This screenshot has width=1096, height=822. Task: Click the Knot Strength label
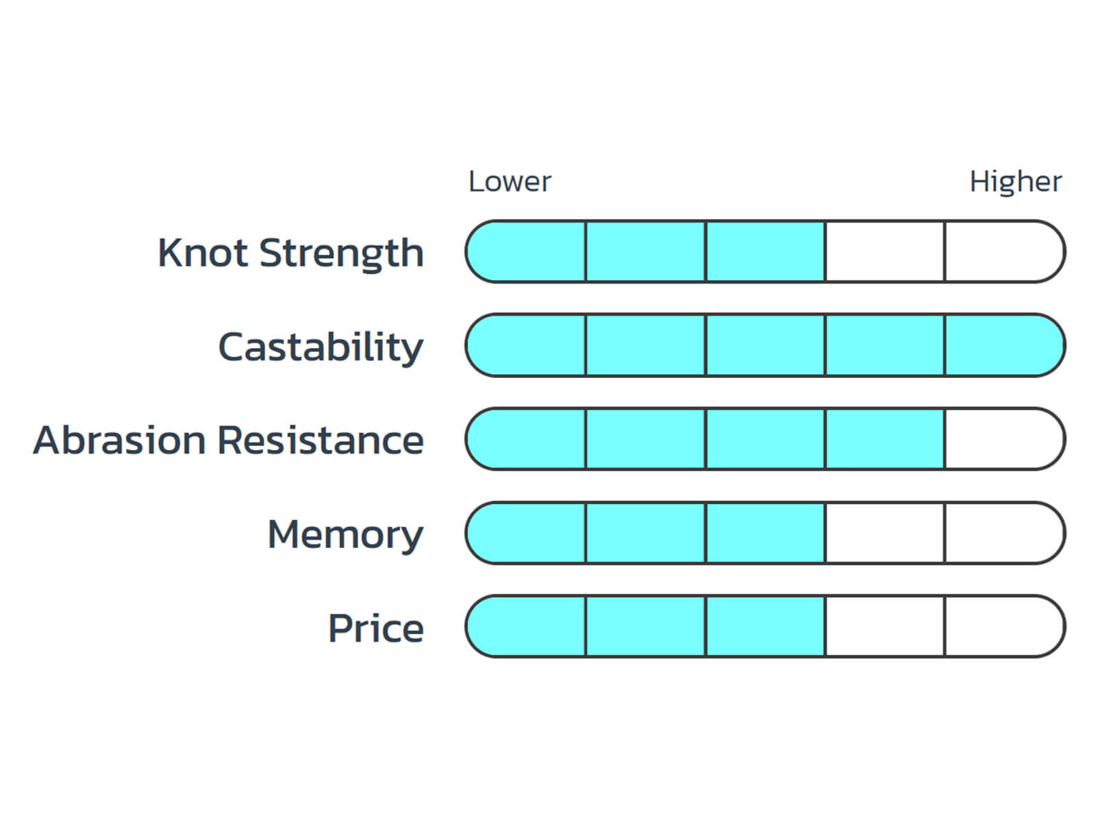click(x=291, y=253)
